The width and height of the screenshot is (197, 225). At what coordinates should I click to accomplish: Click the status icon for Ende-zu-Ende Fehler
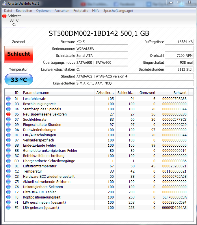[8, 145]
